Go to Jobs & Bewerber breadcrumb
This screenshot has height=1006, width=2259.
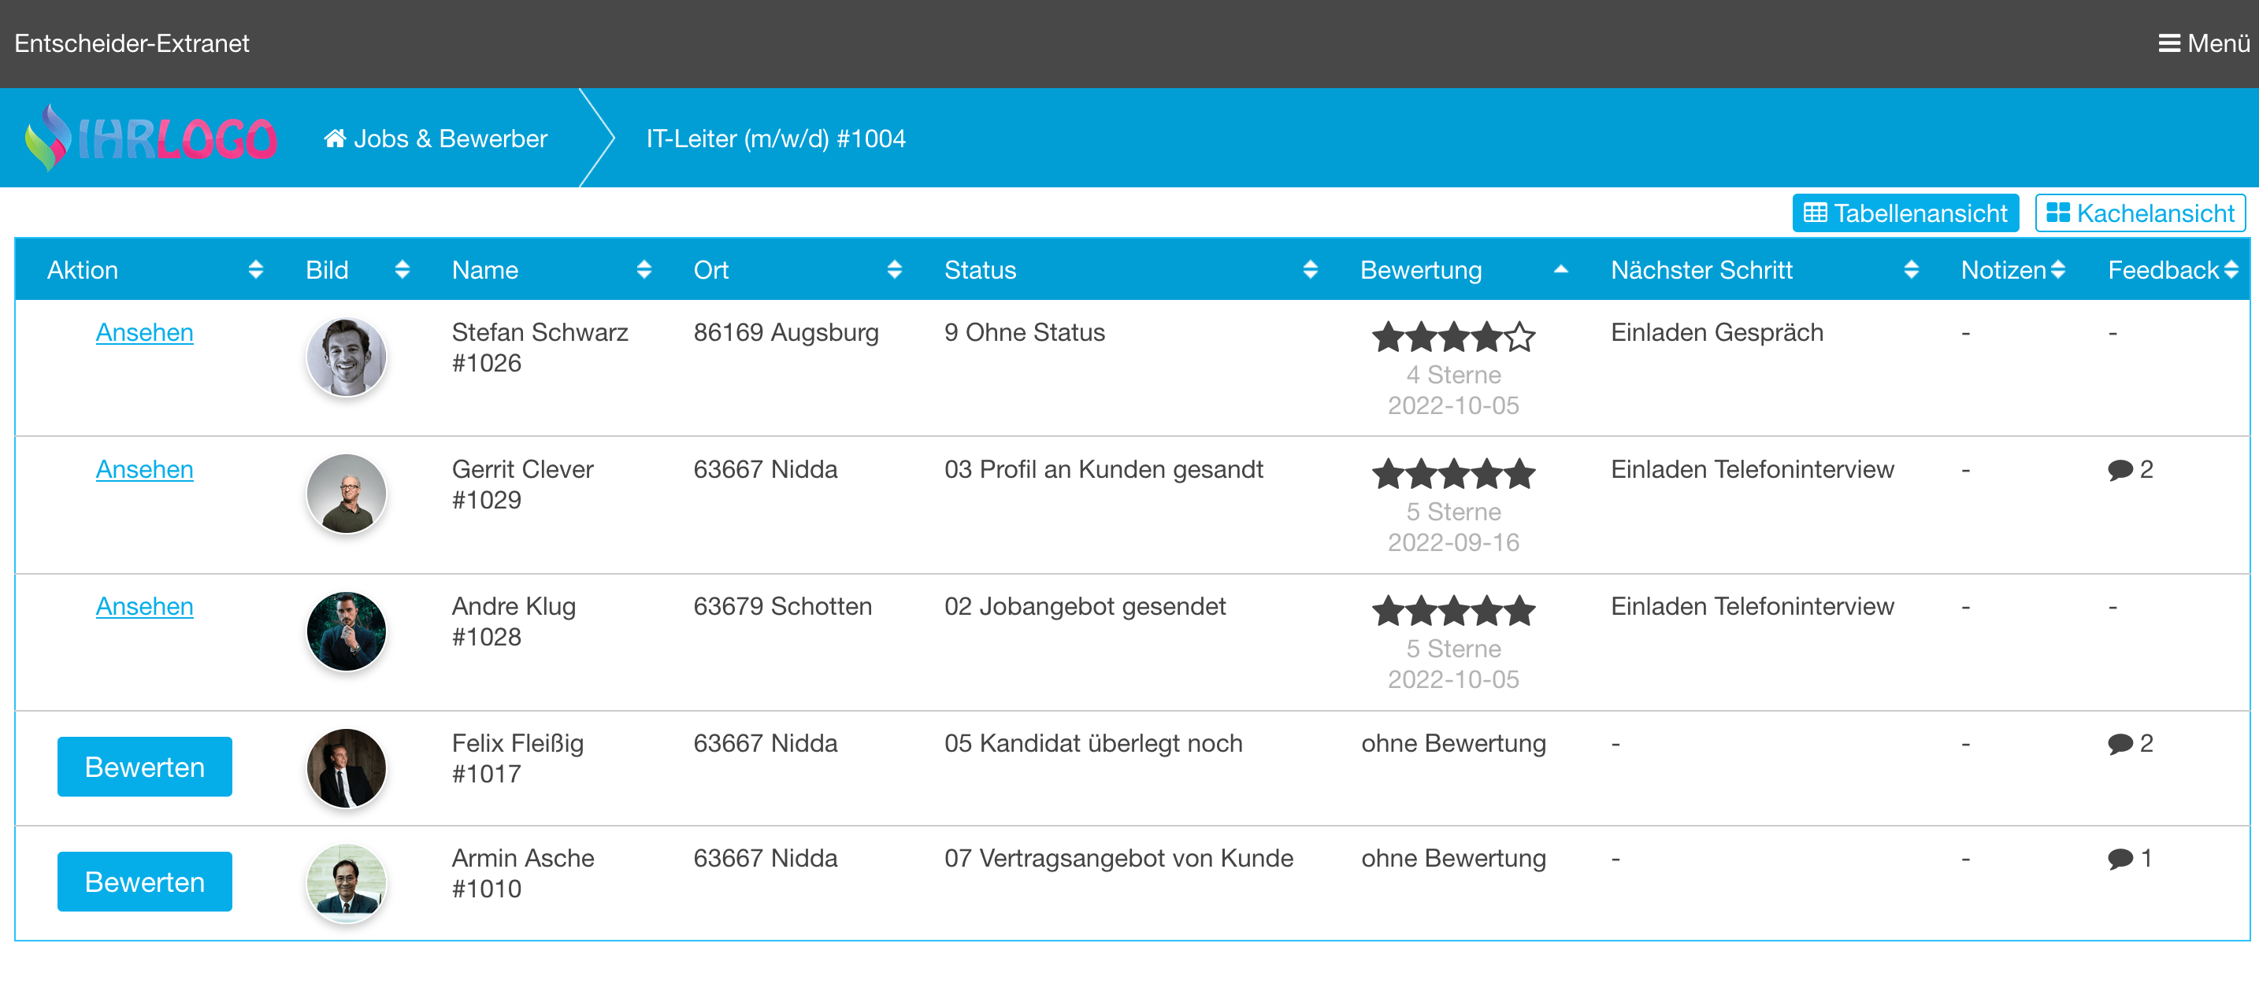pos(435,139)
